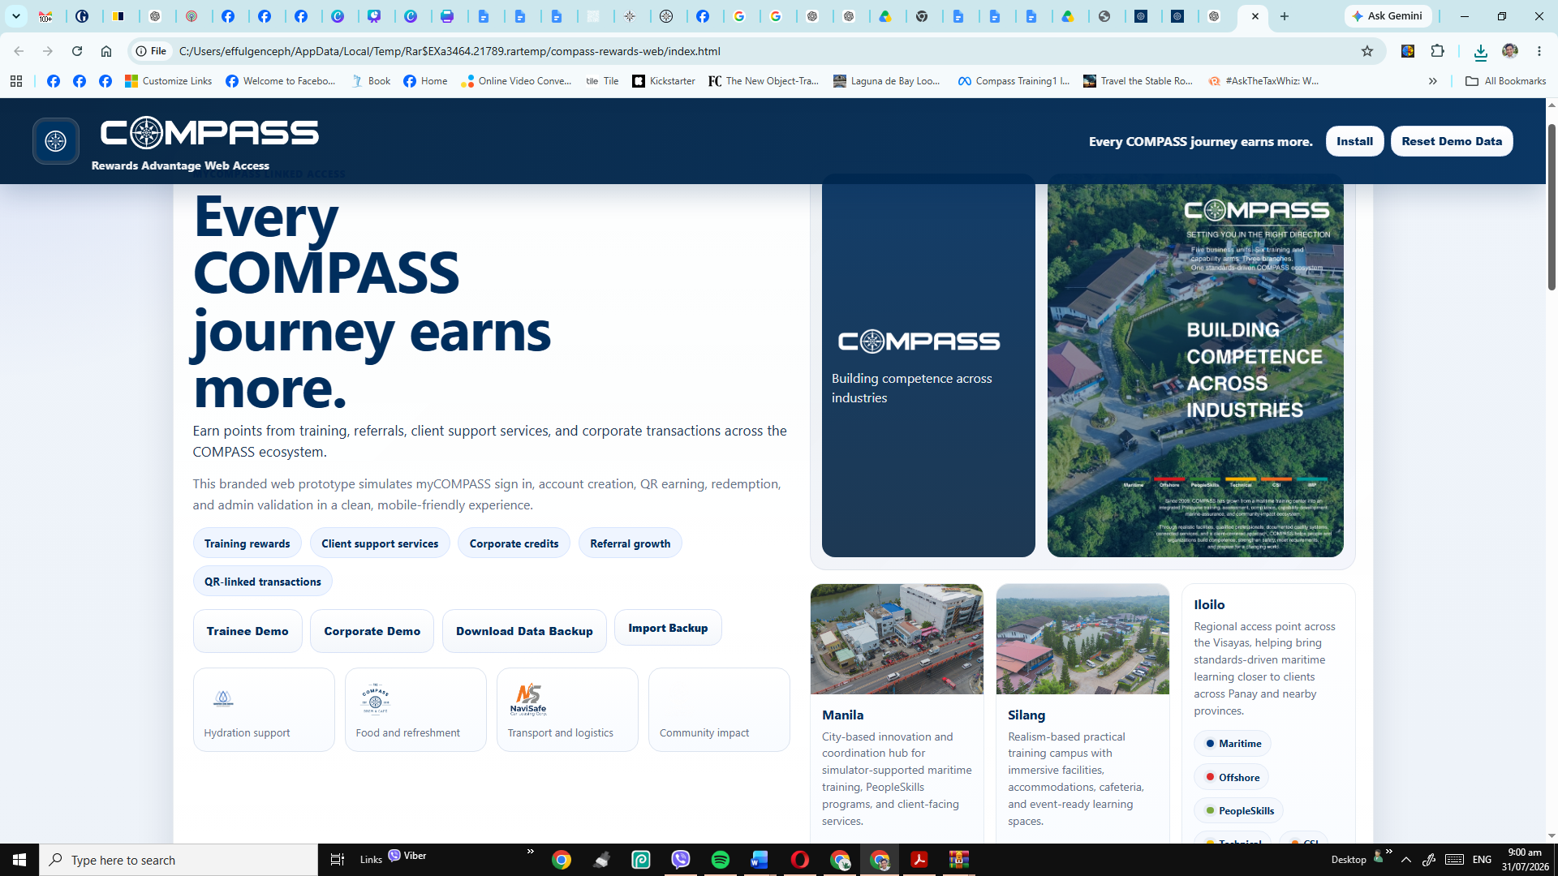The height and width of the screenshot is (876, 1558).
Task: Launch the Trainee Demo
Action: (x=247, y=631)
